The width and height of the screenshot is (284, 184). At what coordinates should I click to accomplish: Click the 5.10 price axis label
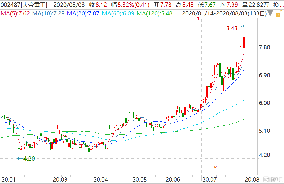[x=264, y=131]
